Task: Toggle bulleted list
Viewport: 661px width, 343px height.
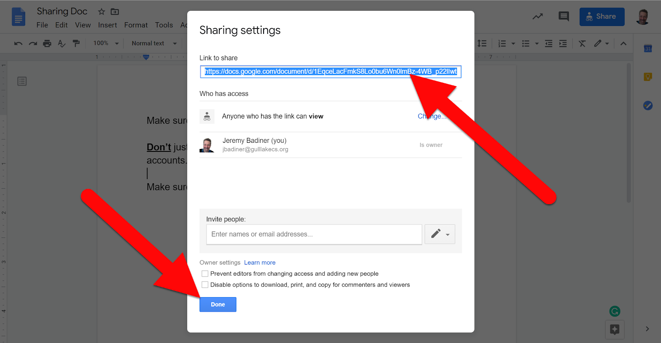Action: click(x=525, y=43)
